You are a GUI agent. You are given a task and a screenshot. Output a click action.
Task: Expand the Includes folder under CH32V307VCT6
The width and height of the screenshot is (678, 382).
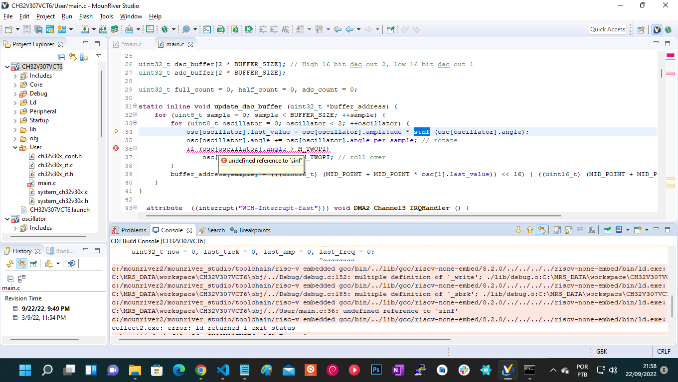15,76
